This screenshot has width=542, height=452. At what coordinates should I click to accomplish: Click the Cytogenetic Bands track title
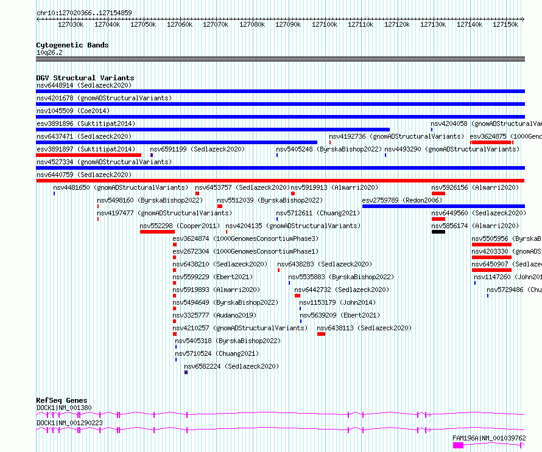coord(72,45)
